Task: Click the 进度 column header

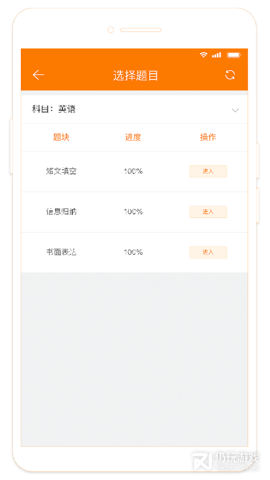Action: click(133, 137)
